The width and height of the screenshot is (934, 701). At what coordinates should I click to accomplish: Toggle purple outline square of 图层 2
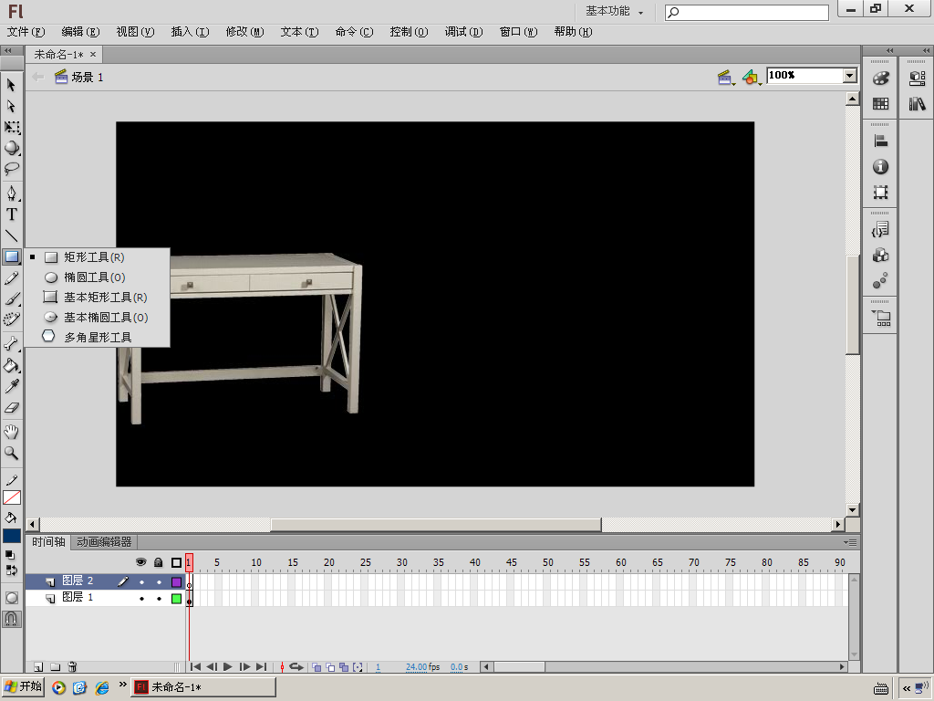coord(176,581)
